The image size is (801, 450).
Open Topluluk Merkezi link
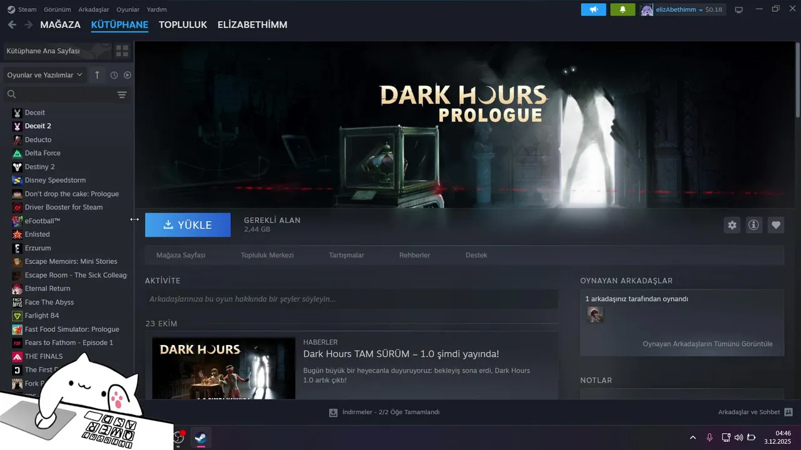(x=267, y=255)
